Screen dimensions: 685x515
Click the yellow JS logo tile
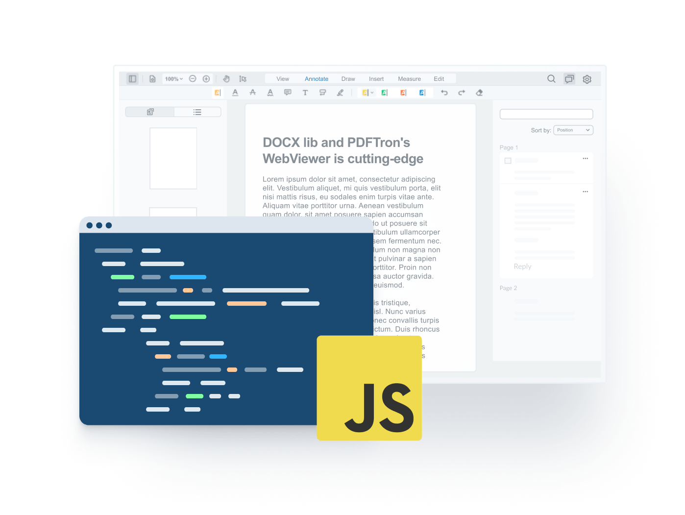369,388
